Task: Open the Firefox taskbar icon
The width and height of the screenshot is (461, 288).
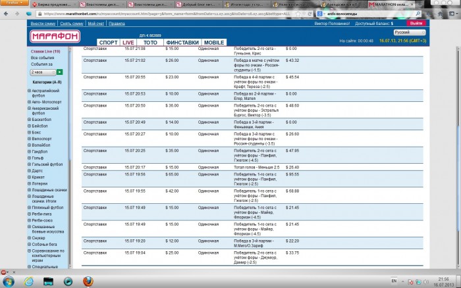Action: click(x=88, y=281)
